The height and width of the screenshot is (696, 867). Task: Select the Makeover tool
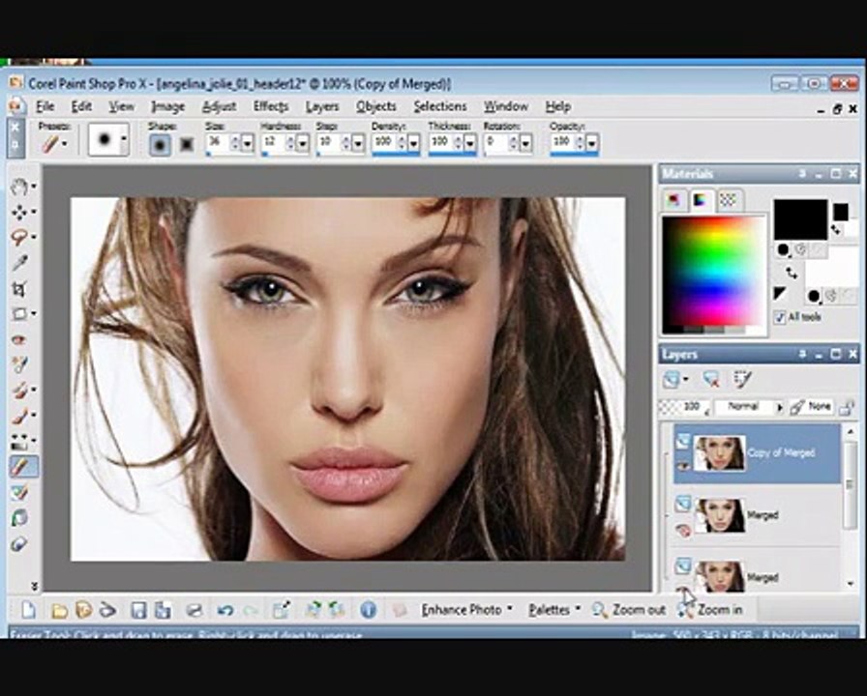click(20, 364)
